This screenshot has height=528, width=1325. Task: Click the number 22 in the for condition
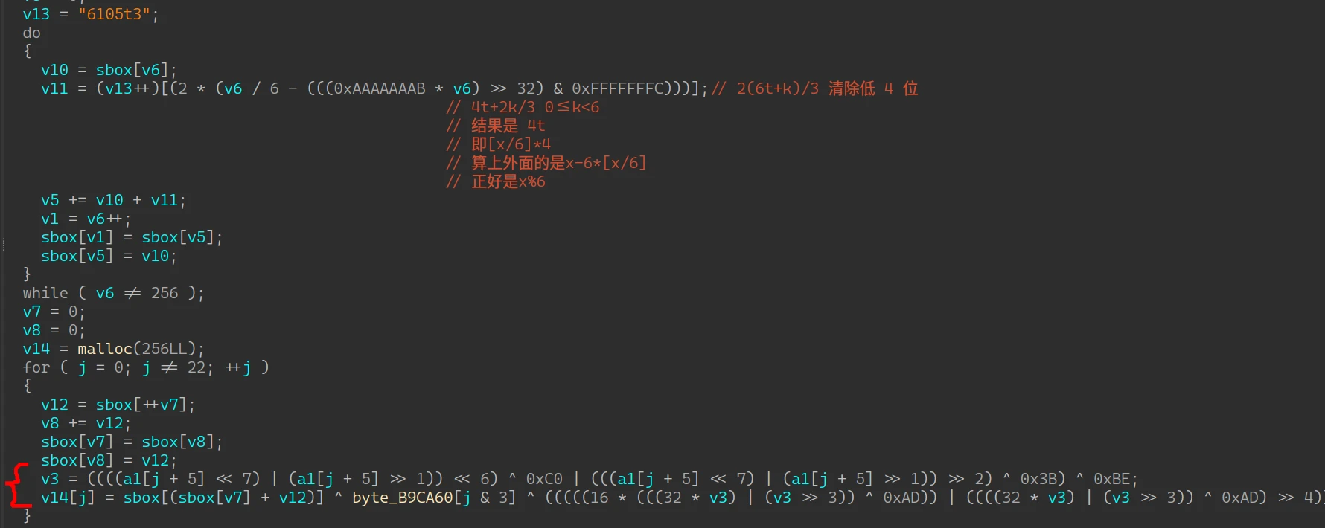click(x=196, y=367)
